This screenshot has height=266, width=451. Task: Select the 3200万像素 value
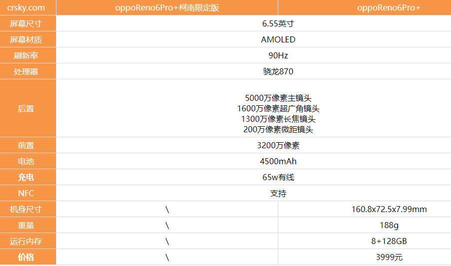pyautogui.click(x=278, y=145)
